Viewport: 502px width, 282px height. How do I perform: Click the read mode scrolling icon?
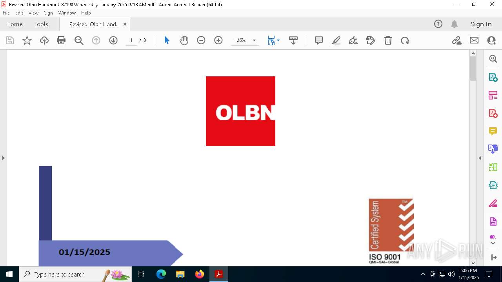pos(293,40)
